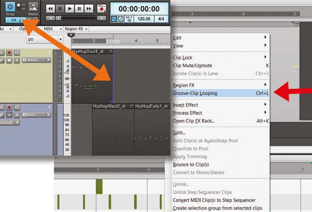This screenshot has width=312, height=212.
Task: Click the 4/4 time signature field
Action: 161,19
